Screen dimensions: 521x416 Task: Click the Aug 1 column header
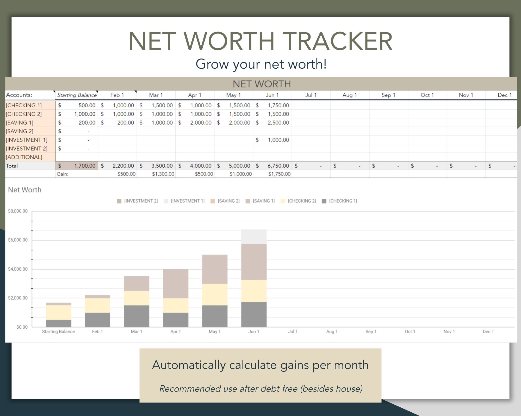click(x=350, y=95)
